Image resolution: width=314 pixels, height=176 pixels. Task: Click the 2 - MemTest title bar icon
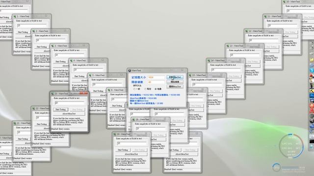pyautogui.click(x=34, y=31)
